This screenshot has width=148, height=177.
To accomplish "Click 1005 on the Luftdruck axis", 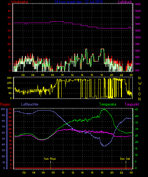I will pos(138,31).
